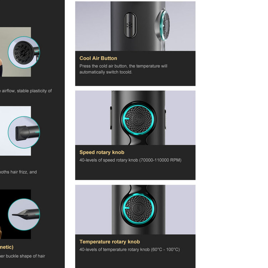Open the temperature rotary knob product photo
The width and height of the screenshot is (268, 268).
pyautogui.click(x=135, y=209)
